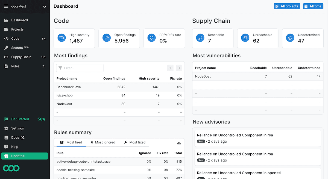The width and height of the screenshot is (328, 179).
Task: Open the docs-test workspace switcher
Action: [x=45, y=6]
